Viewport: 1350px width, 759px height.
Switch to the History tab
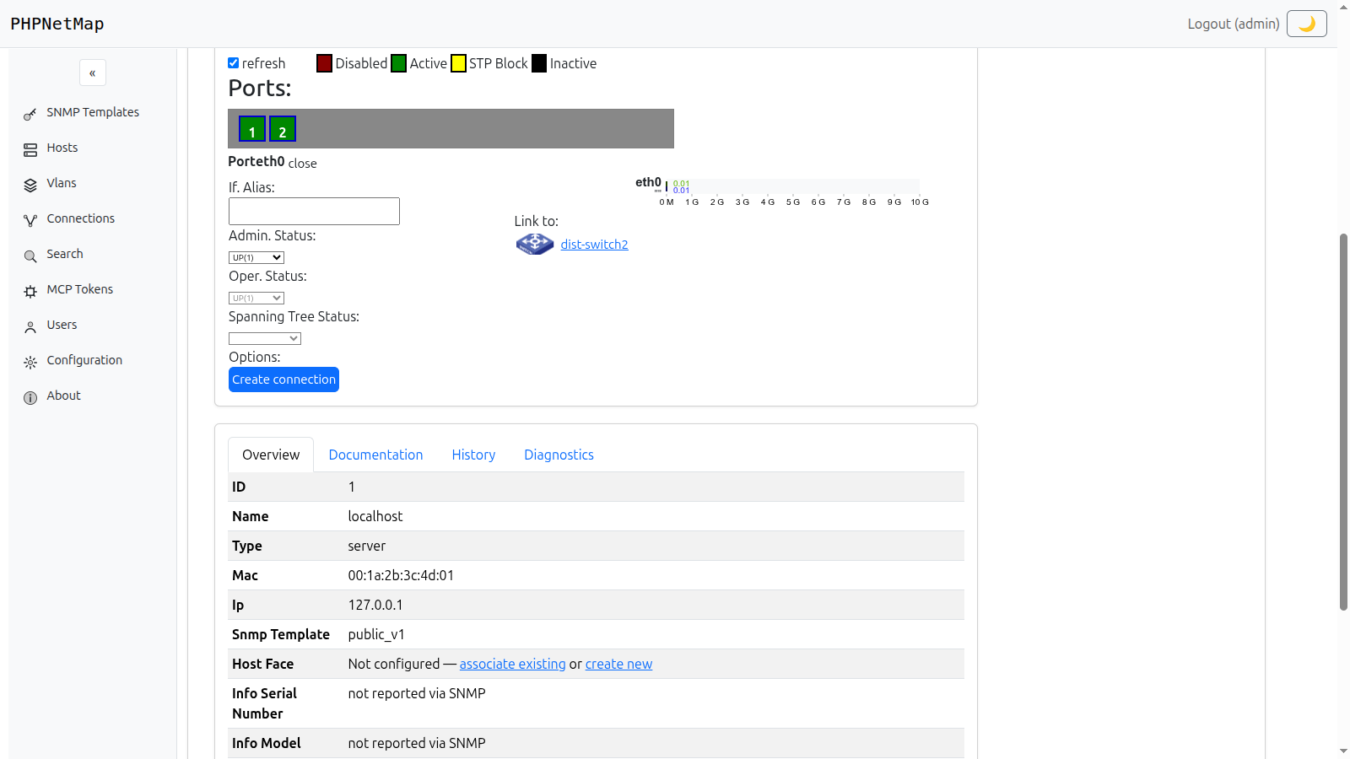pos(473,455)
